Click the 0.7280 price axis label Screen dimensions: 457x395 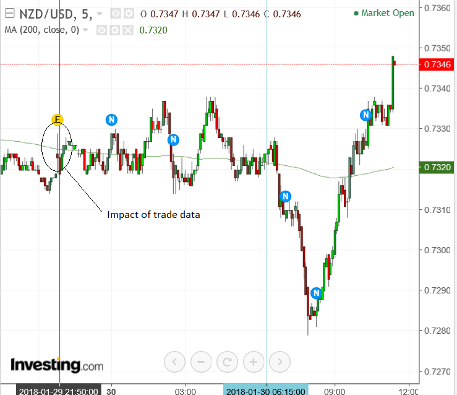tap(437, 331)
